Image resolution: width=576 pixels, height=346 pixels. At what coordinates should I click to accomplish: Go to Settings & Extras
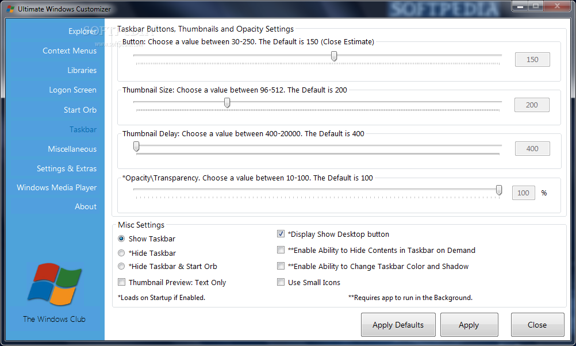[x=67, y=168]
